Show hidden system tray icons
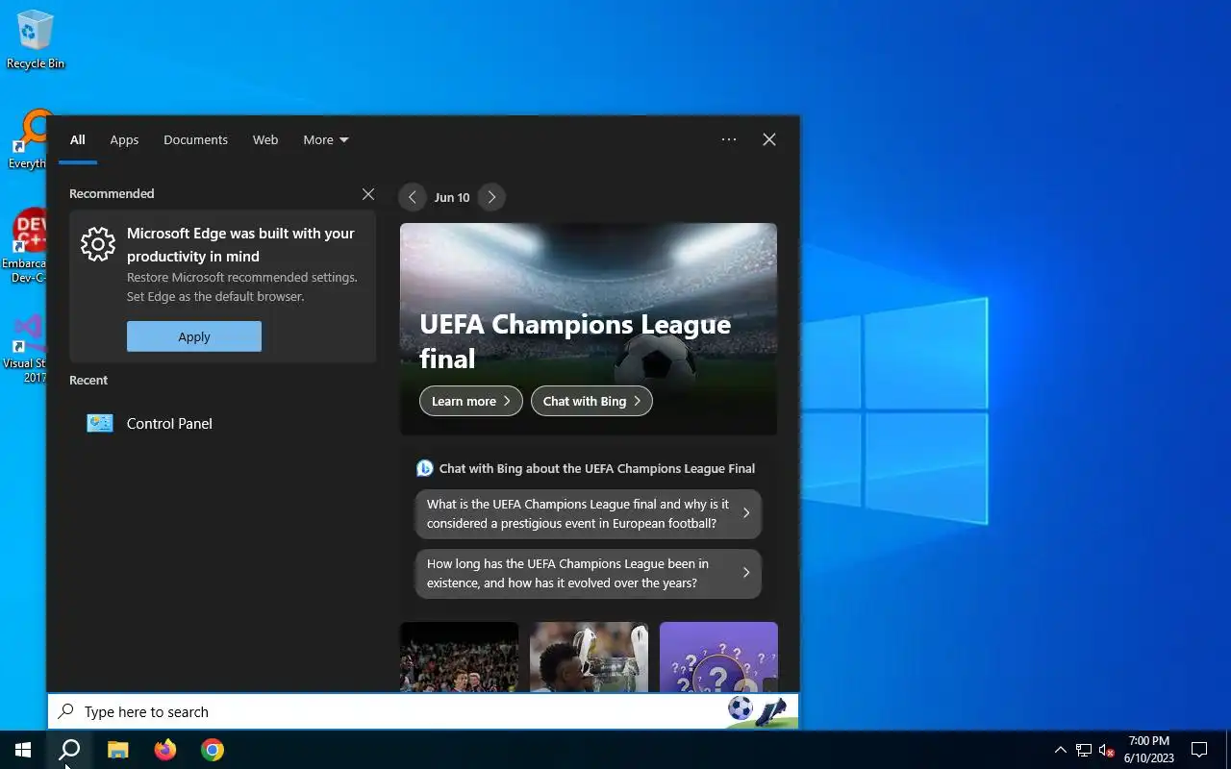The image size is (1231, 769). click(x=1060, y=750)
